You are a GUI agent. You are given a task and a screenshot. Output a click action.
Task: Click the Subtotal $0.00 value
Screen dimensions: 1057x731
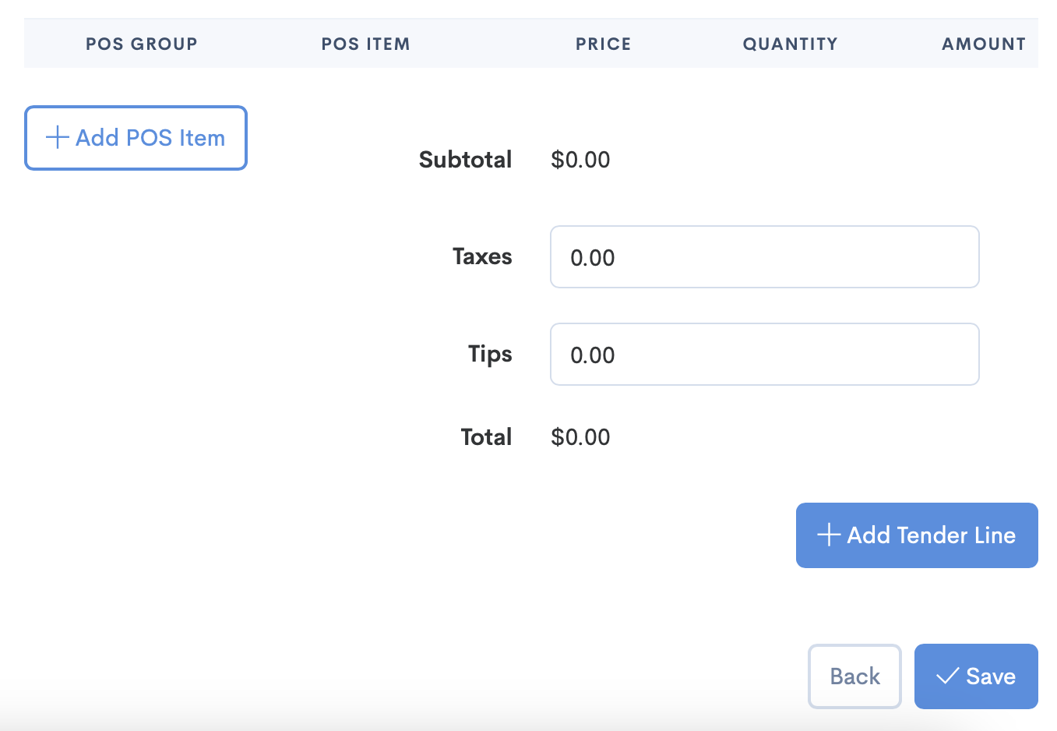(x=580, y=159)
